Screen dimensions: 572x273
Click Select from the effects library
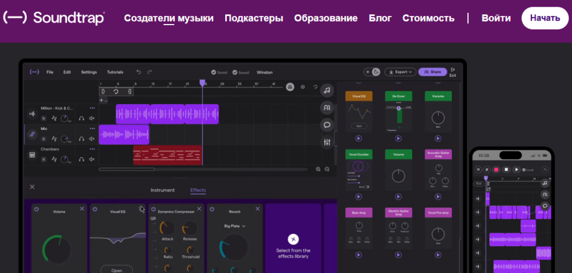coord(293,246)
